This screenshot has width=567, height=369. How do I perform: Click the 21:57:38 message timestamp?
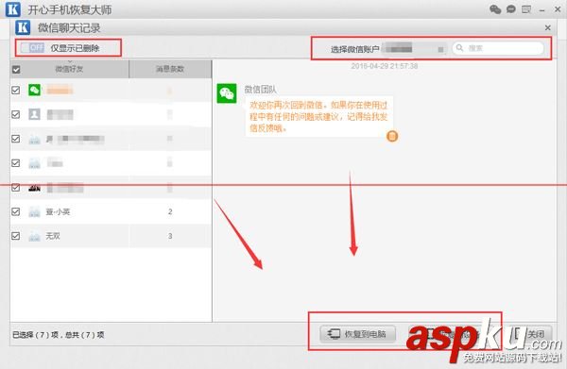tap(385, 66)
